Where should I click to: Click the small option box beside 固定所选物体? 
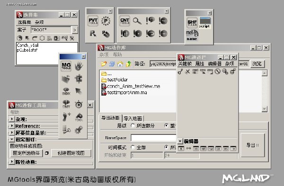pos(47,153)
